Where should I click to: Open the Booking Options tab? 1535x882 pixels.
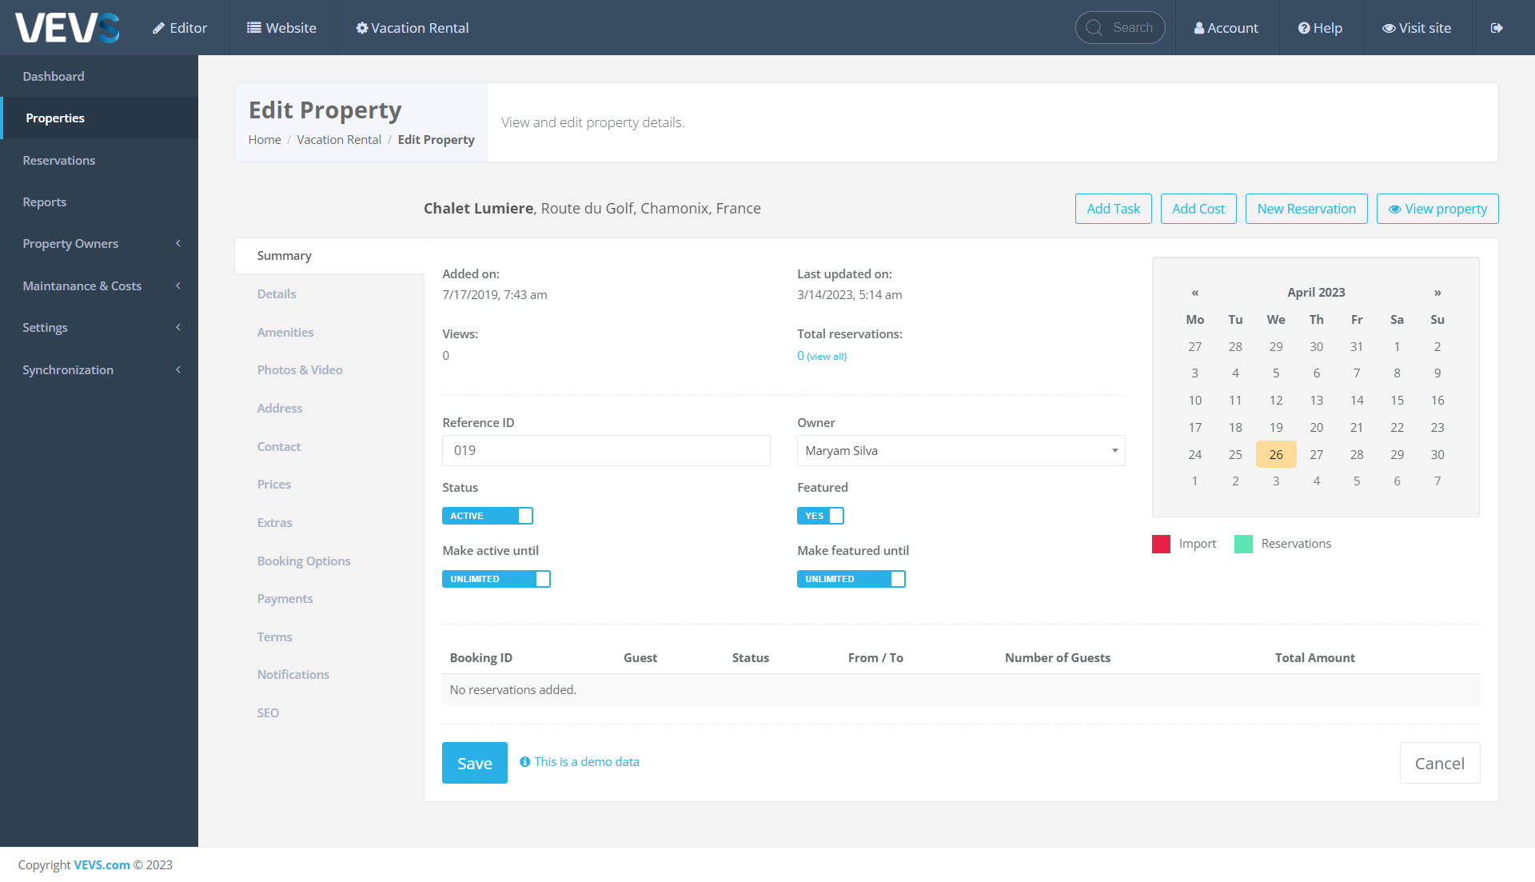(304, 561)
